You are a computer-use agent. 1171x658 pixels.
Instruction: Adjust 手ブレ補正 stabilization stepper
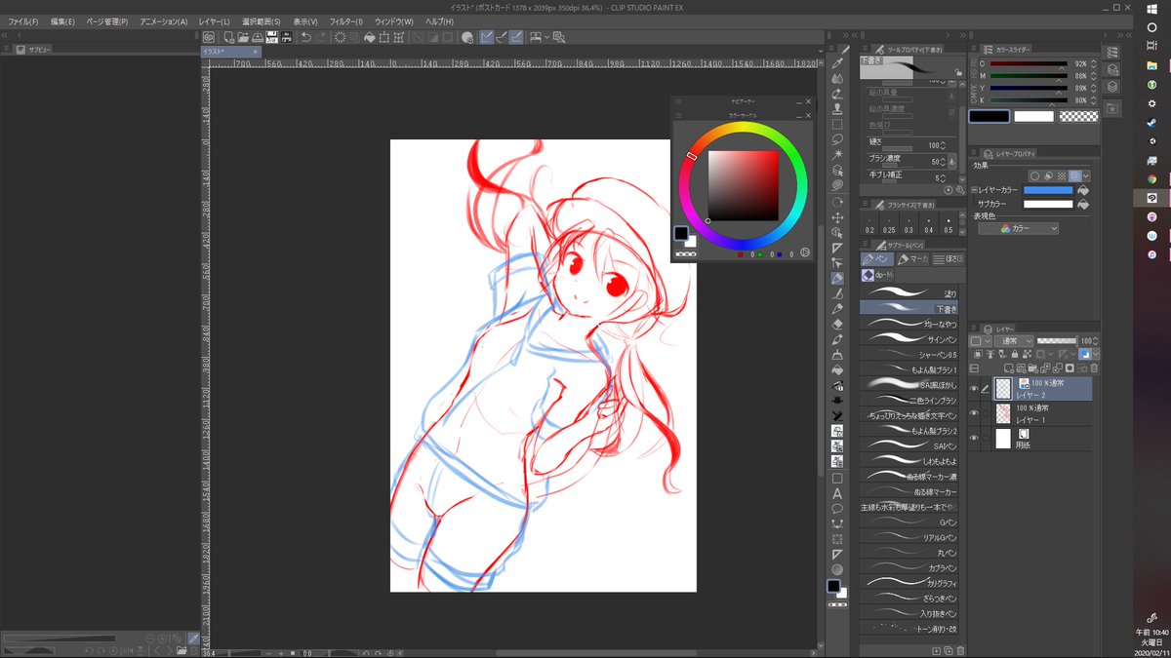943,178
